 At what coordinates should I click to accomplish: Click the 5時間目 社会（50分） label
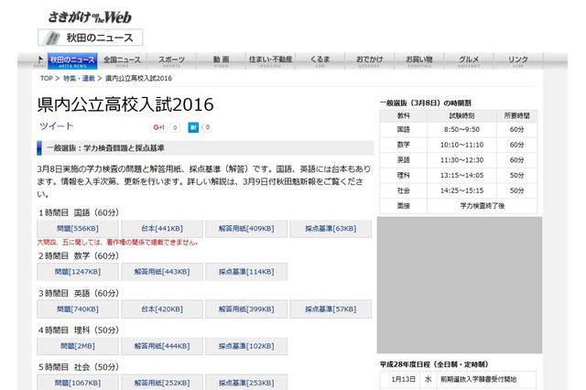79,367
